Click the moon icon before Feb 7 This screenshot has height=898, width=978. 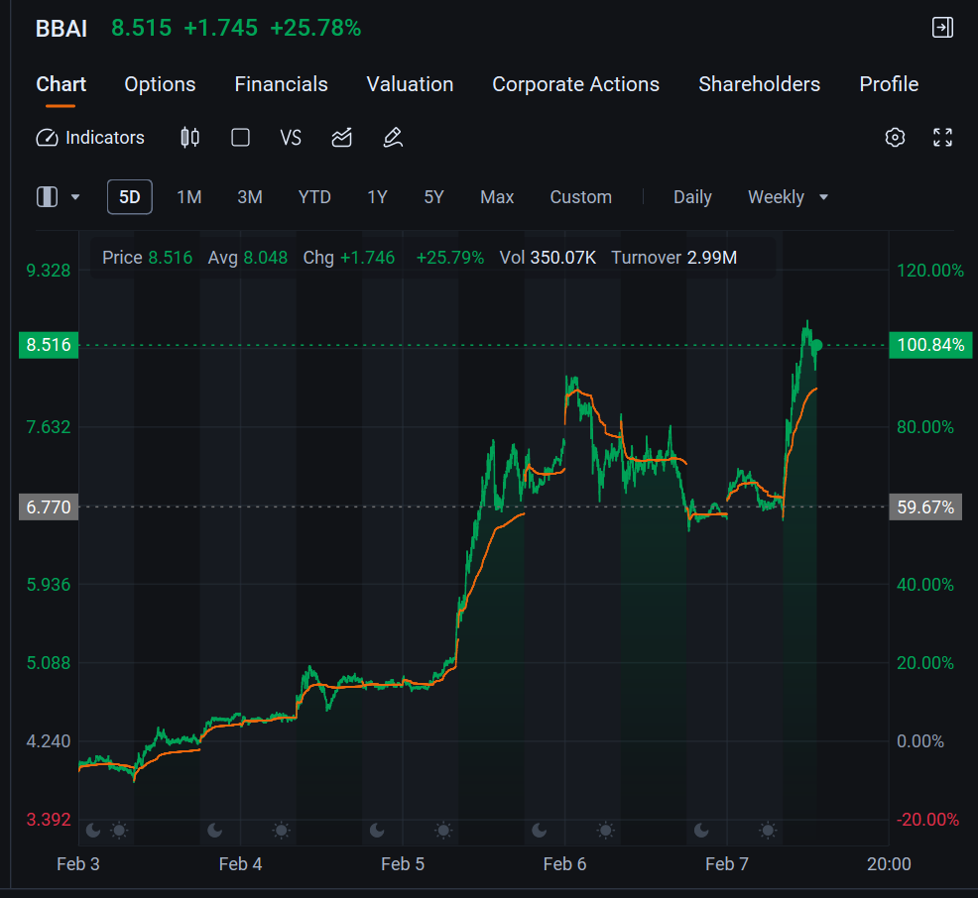tap(701, 830)
